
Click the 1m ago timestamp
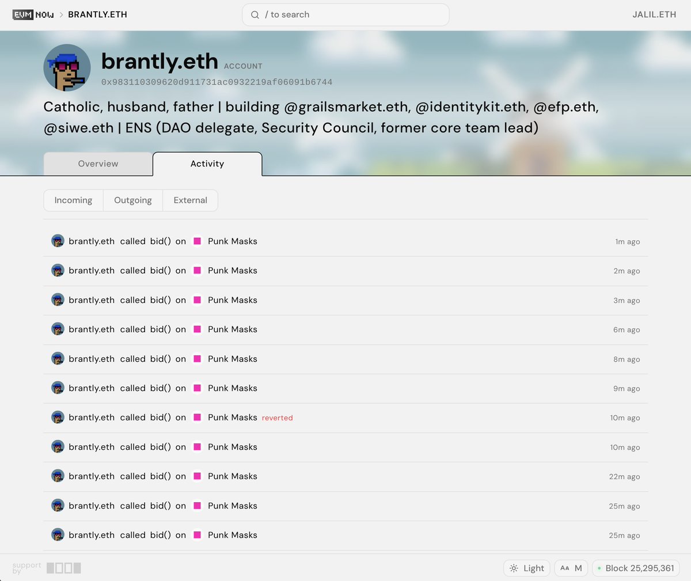pyautogui.click(x=628, y=242)
